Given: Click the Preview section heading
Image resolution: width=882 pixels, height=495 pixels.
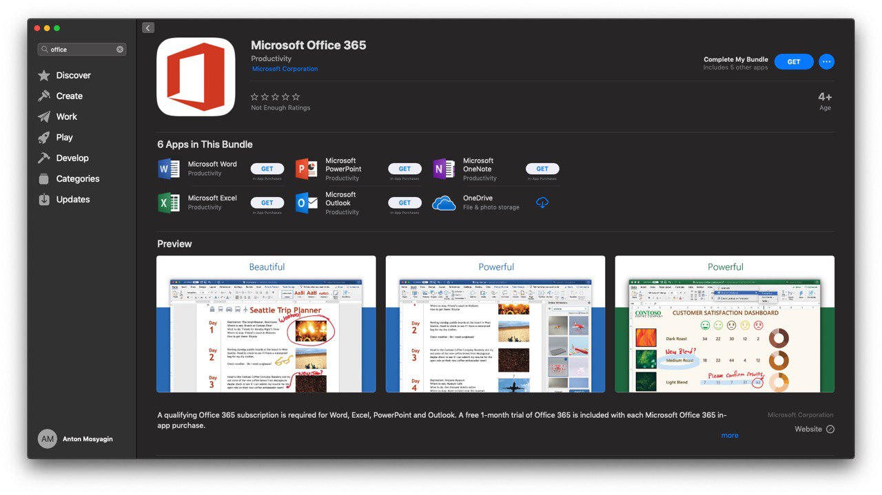Looking at the screenshot, I should 174,244.
